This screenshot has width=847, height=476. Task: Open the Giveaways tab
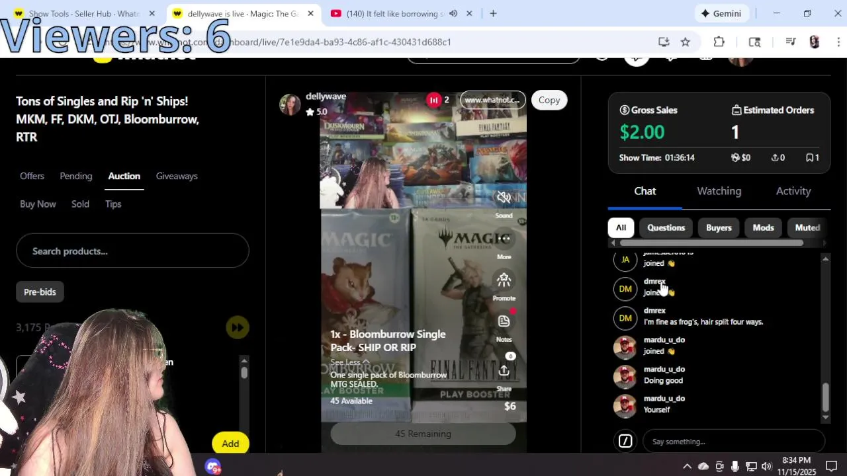click(177, 176)
